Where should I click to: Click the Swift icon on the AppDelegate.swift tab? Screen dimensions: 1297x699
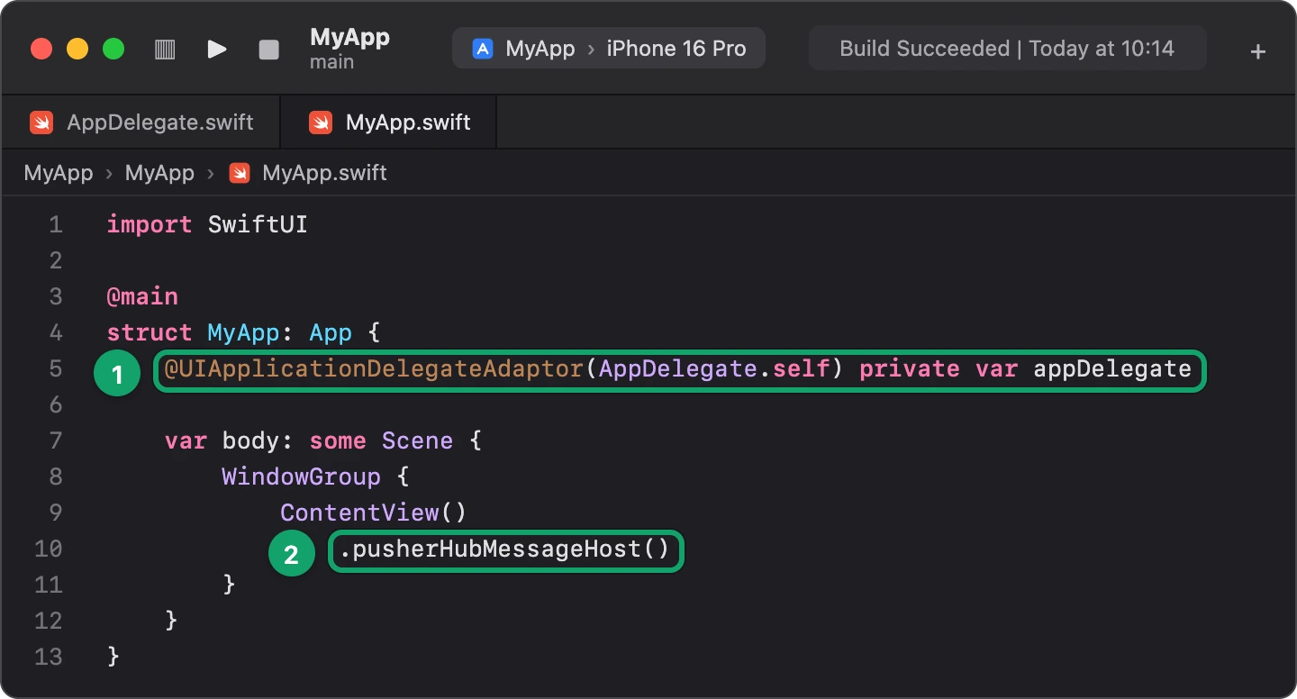pyautogui.click(x=41, y=122)
